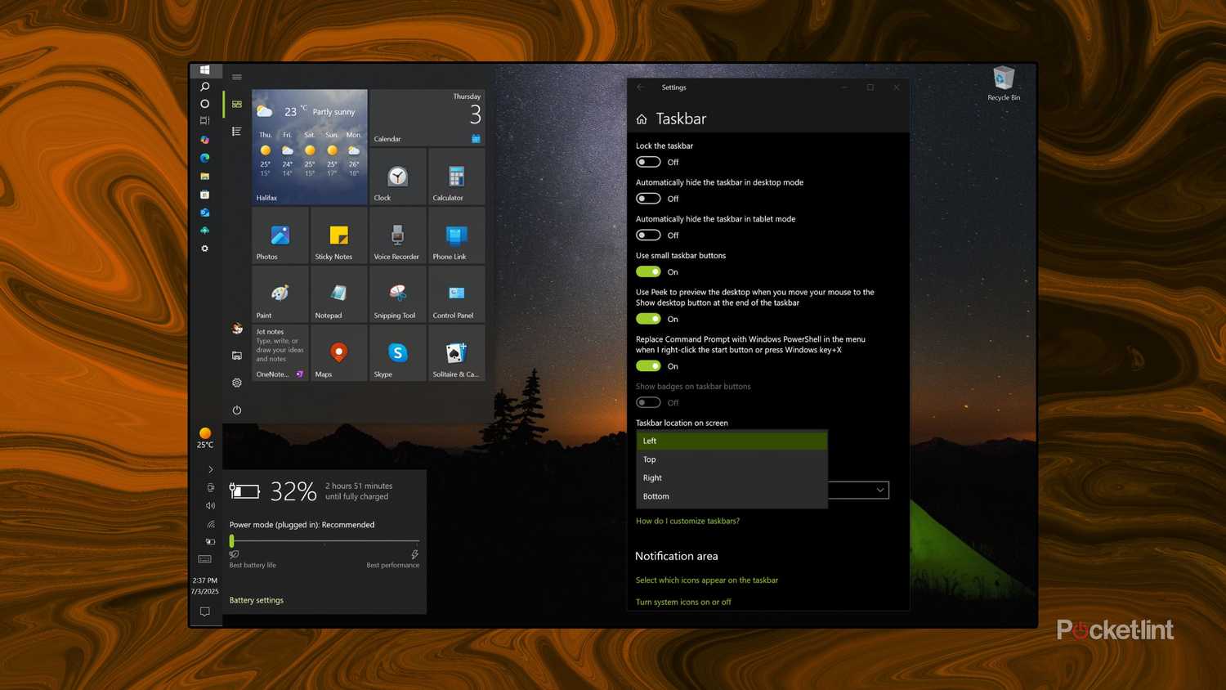The image size is (1226, 690).
Task: Click the How do I customize taskbars link
Action: coord(687,521)
